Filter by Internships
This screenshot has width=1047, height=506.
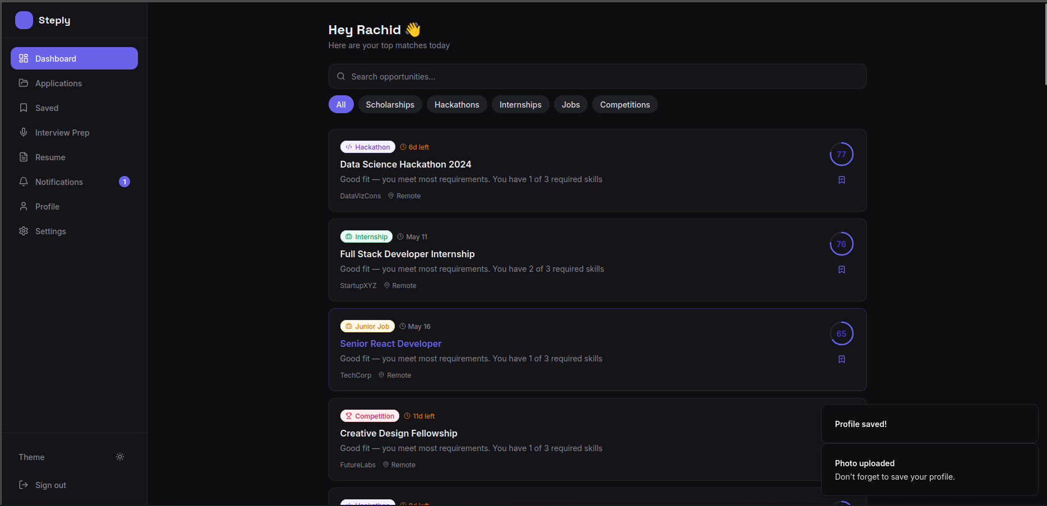pyautogui.click(x=520, y=104)
